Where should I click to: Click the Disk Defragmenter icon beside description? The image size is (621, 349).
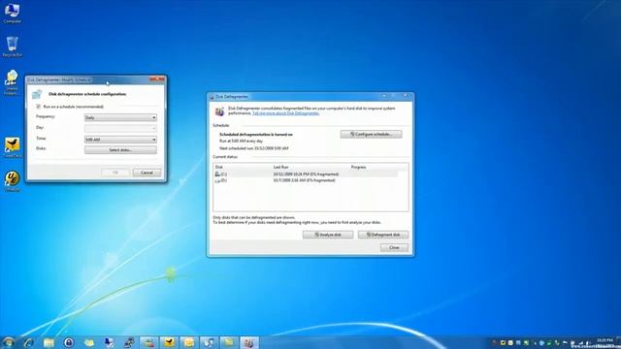(x=219, y=111)
